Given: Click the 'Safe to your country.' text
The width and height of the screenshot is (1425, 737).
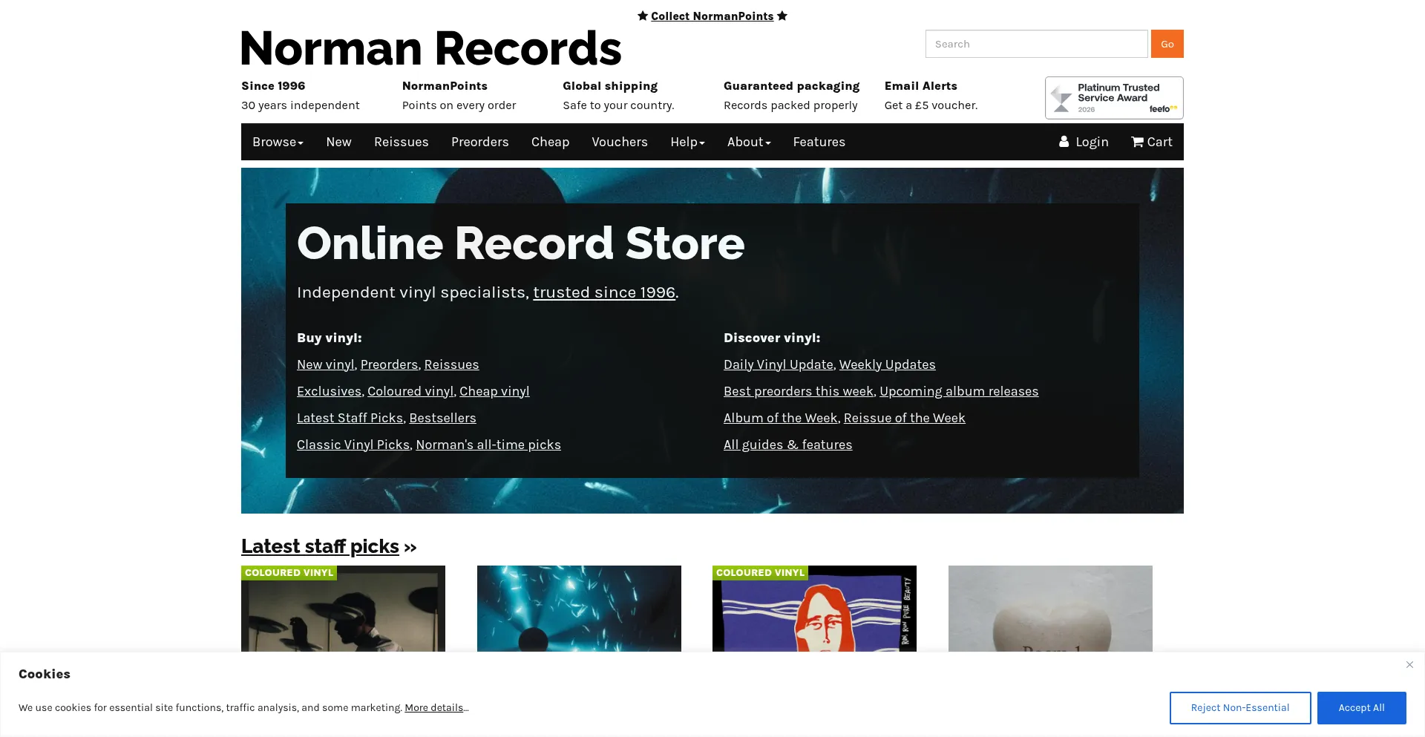Looking at the screenshot, I should (x=618, y=105).
